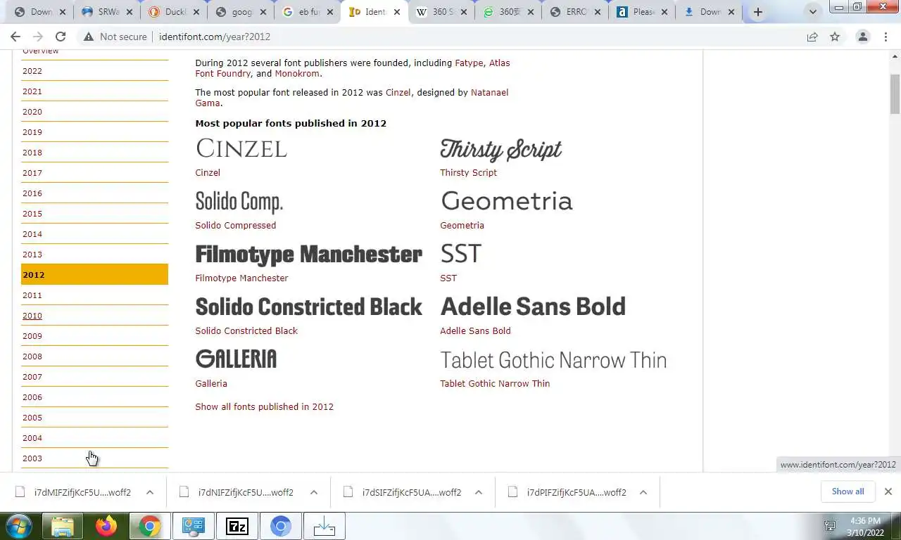Open the control panel taskbar icon

tap(194, 526)
